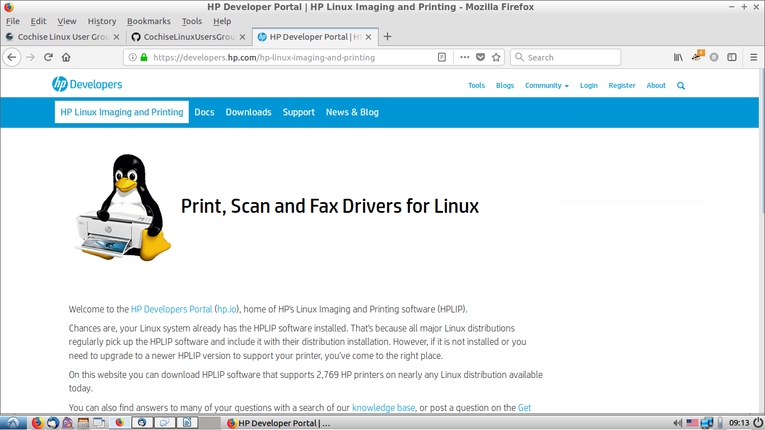Open the file manager launcher
The image size is (765, 430).
click(83, 423)
